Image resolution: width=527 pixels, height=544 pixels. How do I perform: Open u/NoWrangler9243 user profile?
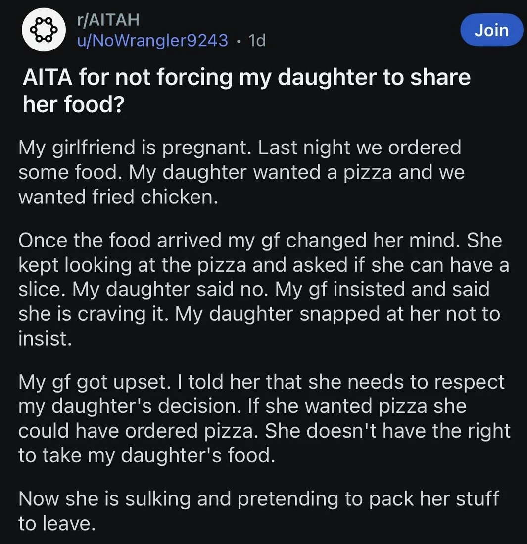coord(152,40)
